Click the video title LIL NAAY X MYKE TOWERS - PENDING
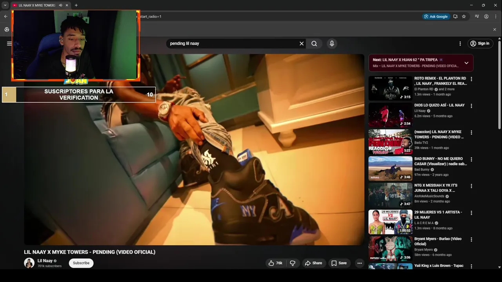This screenshot has width=502, height=282. point(89,252)
